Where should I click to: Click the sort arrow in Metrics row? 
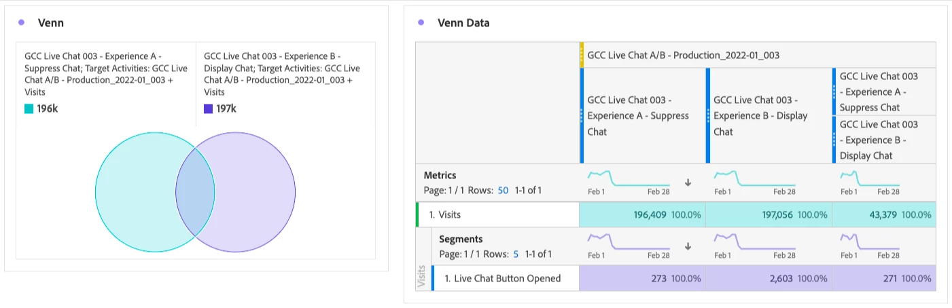[688, 182]
